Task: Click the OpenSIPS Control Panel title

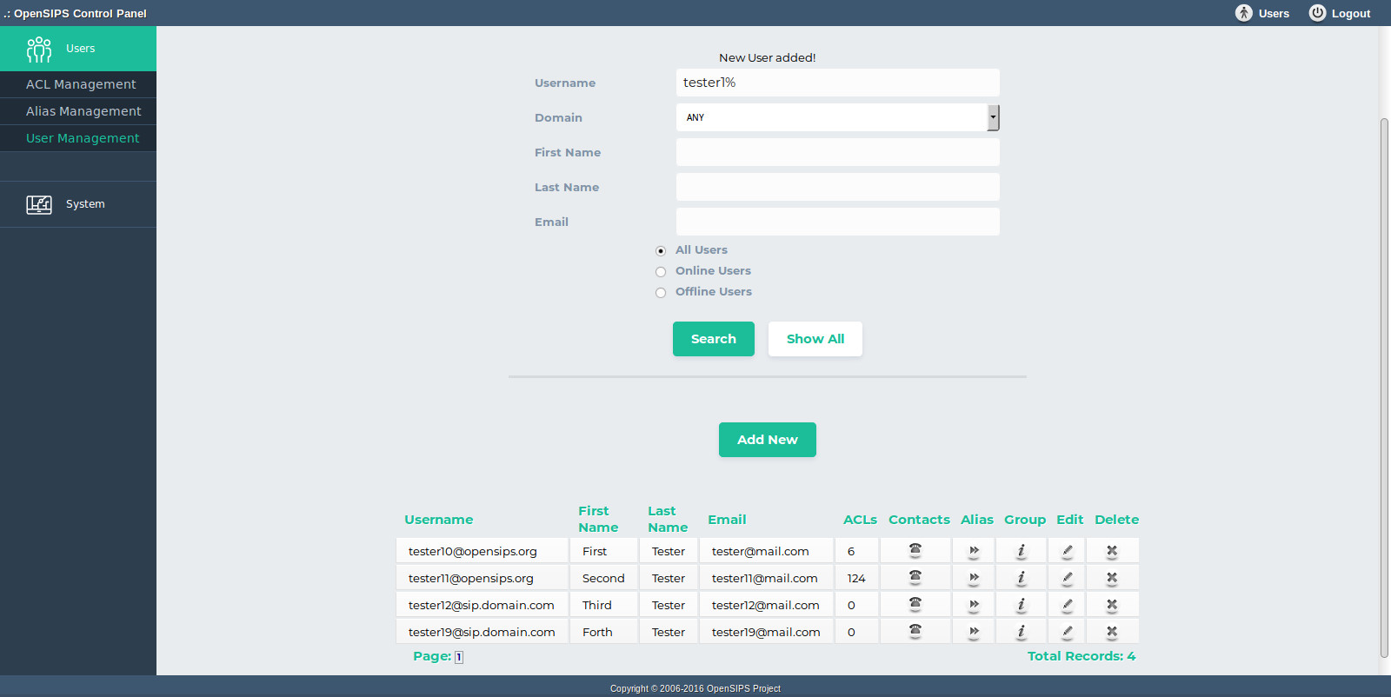Action: [x=75, y=13]
